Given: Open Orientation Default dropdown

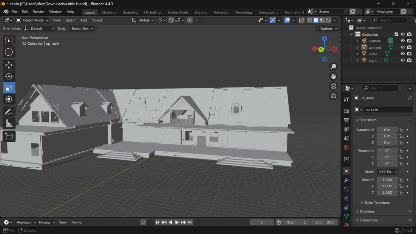Looking at the screenshot, I should coord(39,29).
